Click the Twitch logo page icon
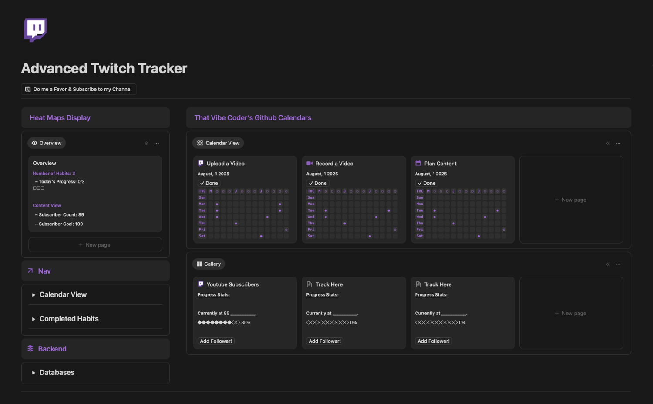This screenshot has width=653, height=404. click(x=35, y=30)
